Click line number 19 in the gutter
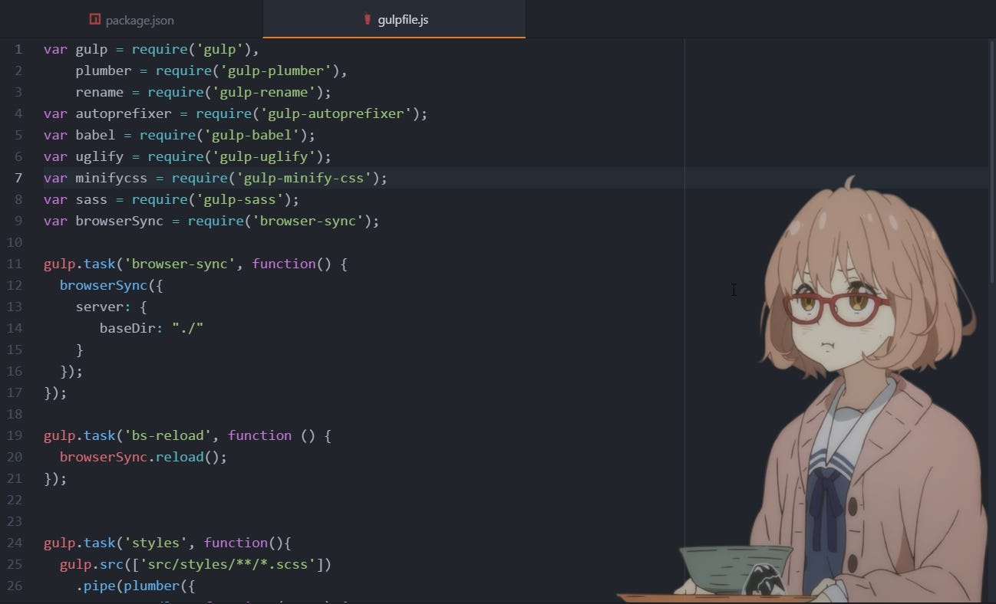This screenshot has height=604, width=996. coord(15,435)
